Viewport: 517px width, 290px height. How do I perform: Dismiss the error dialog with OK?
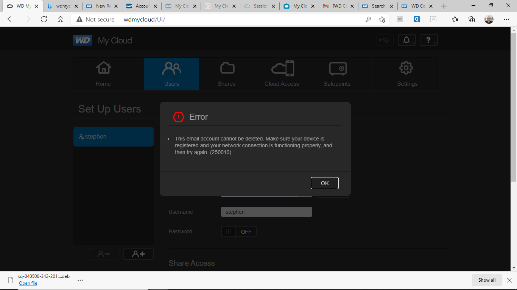tap(325, 183)
